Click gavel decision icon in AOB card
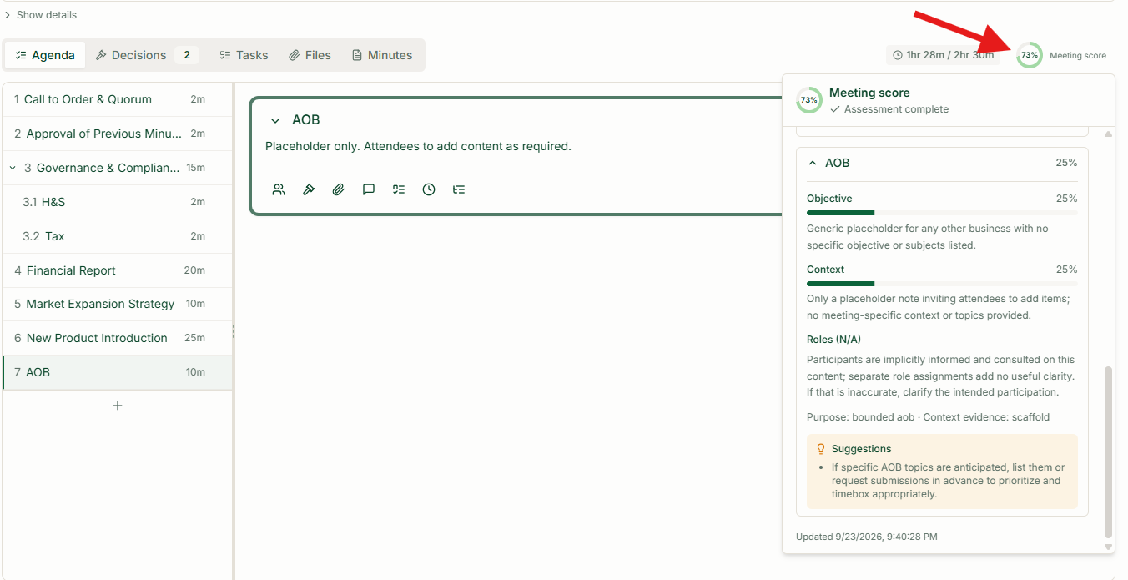This screenshot has width=1128, height=580. [309, 189]
